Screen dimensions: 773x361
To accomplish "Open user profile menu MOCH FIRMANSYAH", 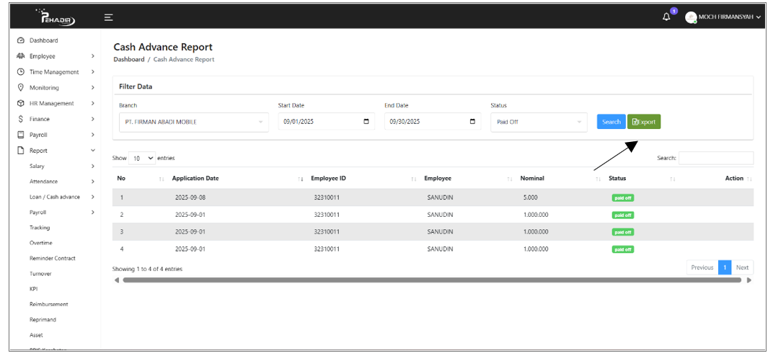I will click(x=724, y=17).
